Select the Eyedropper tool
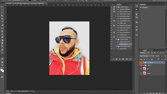The height and width of the screenshot is (94, 167). point(2,22)
